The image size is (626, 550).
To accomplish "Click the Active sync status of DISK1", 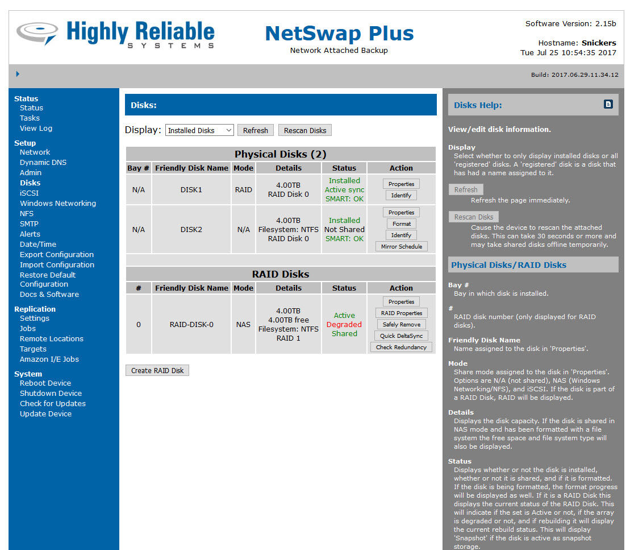I will [344, 190].
